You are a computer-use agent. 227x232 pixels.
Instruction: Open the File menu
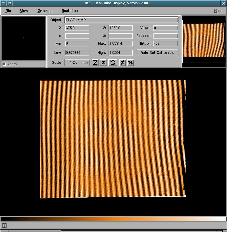tap(8, 11)
